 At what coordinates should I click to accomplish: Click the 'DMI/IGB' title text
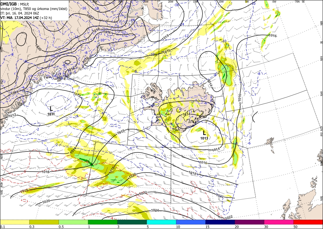(x=9, y=4)
